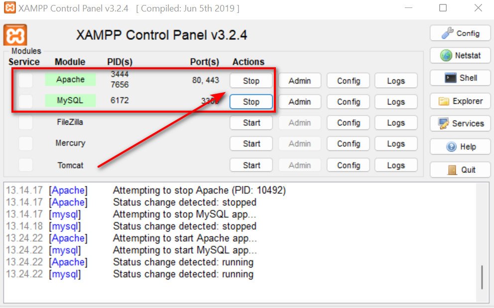
Task: Open Mercury Config options
Action: (348, 144)
